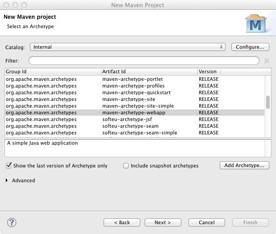
Task: Cancel the New Maven Project wizard
Action: (x=207, y=222)
